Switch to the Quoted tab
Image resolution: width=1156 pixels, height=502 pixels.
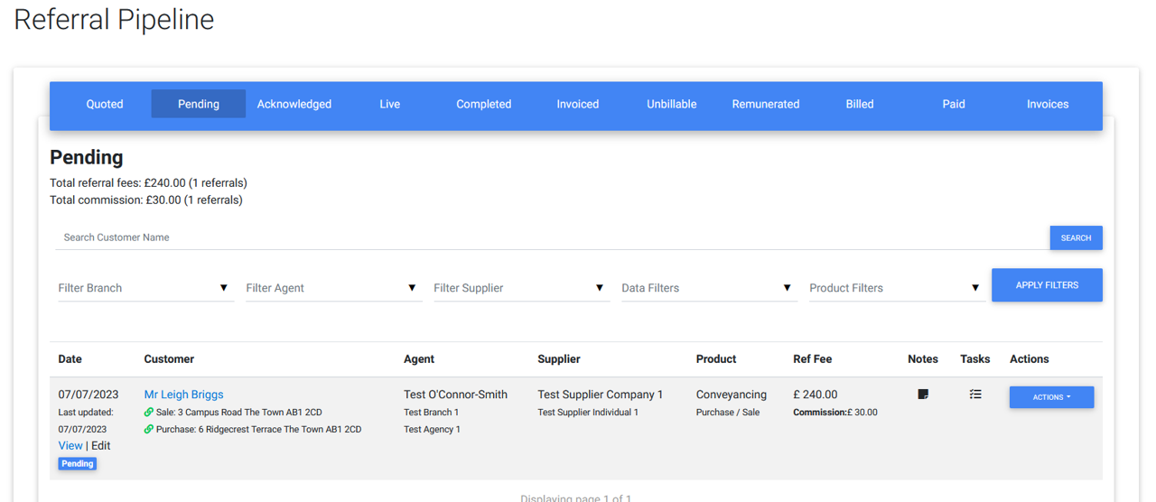click(x=105, y=104)
